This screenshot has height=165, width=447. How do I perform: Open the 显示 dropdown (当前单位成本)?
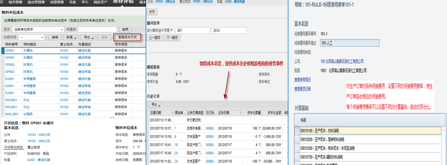tap(38, 29)
